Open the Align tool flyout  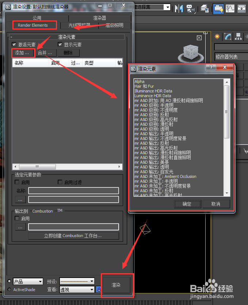point(191,9)
